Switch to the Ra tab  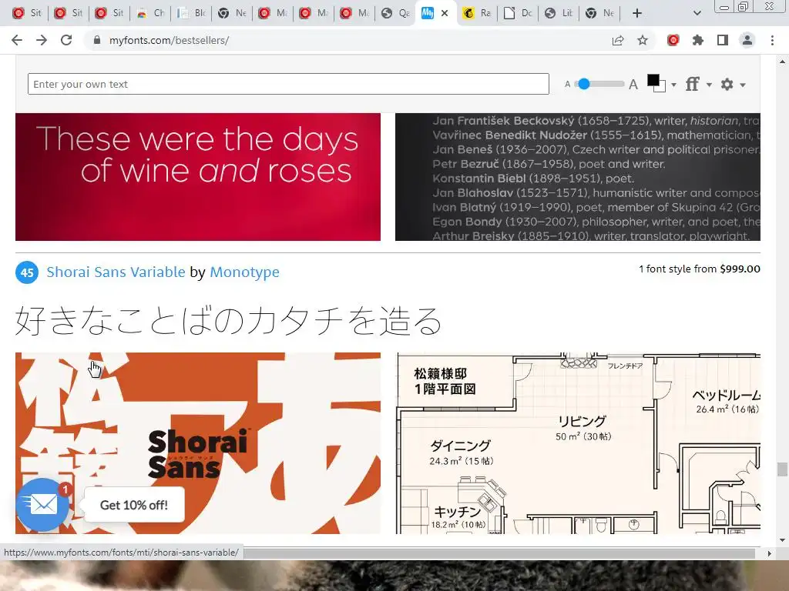(x=478, y=13)
